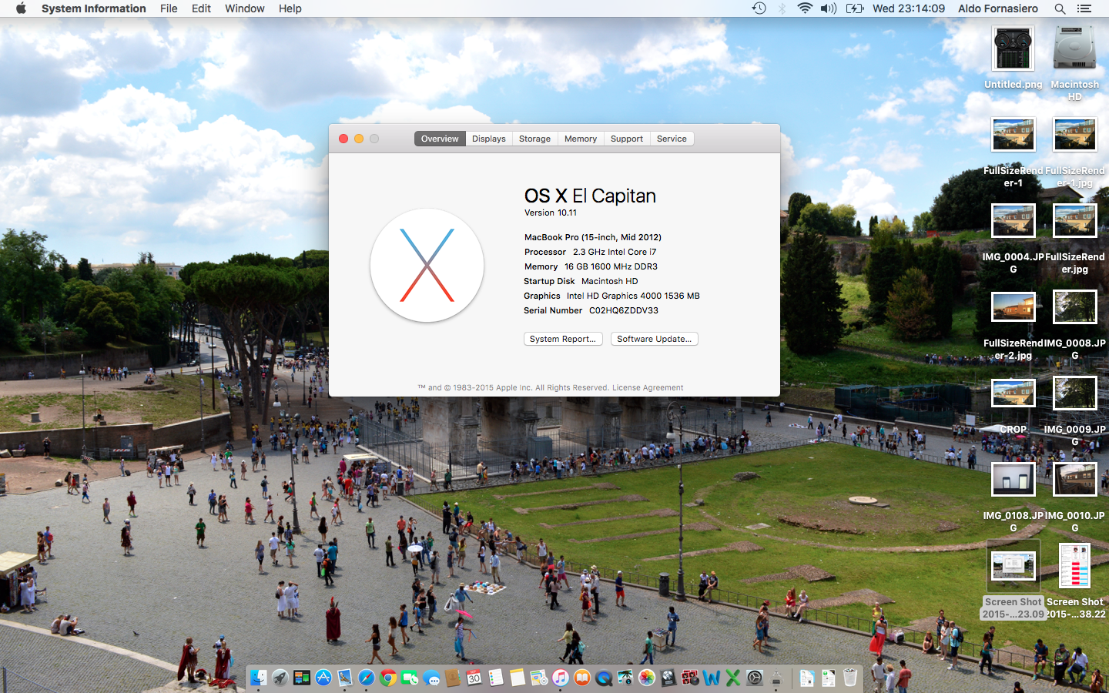
Task: Click the date and time clock
Action: pyautogui.click(x=909, y=8)
